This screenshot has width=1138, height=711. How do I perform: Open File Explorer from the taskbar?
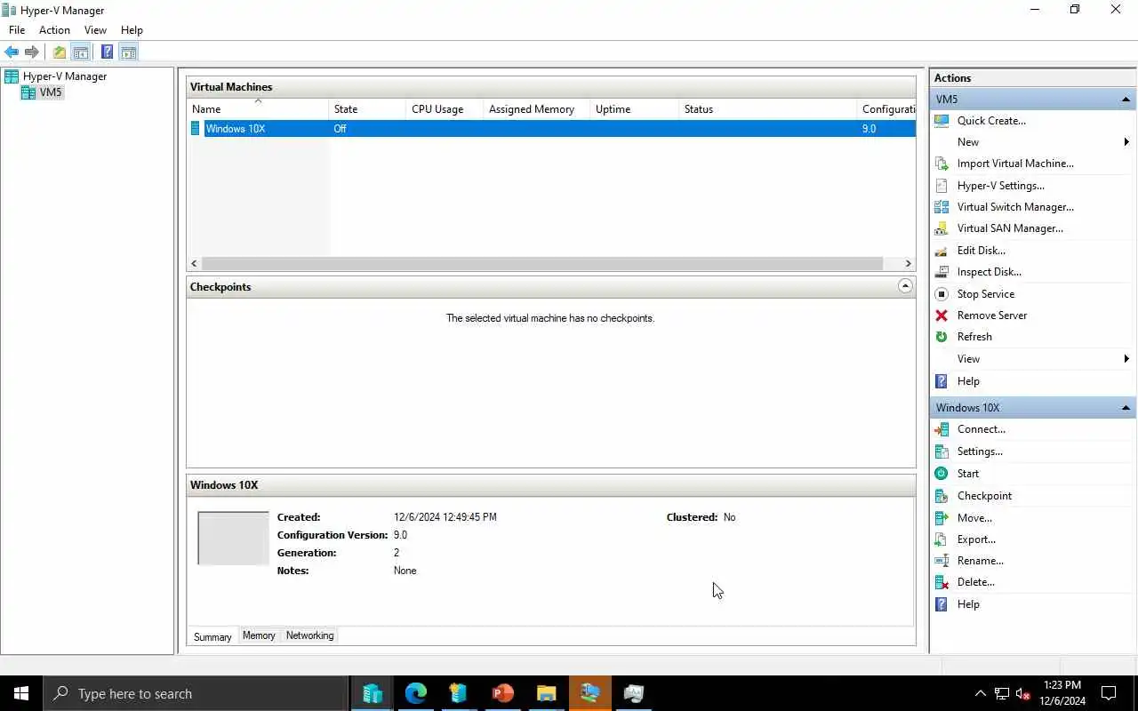point(546,693)
